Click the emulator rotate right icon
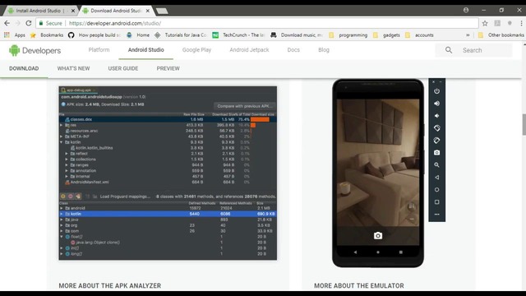 point(436,141)
